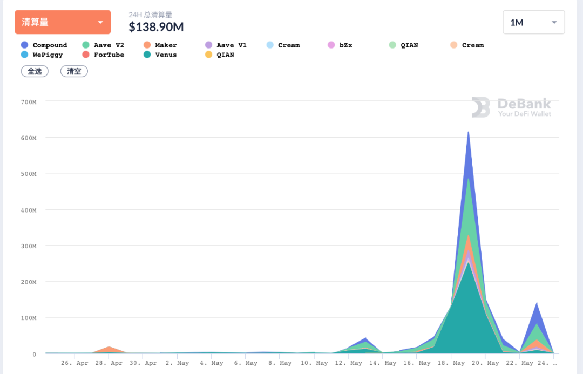Image resolution: width=583 pixels, height=374 pixels.
Task: Click the tallest chart peak near 600M
Action: tap(468, 133)
